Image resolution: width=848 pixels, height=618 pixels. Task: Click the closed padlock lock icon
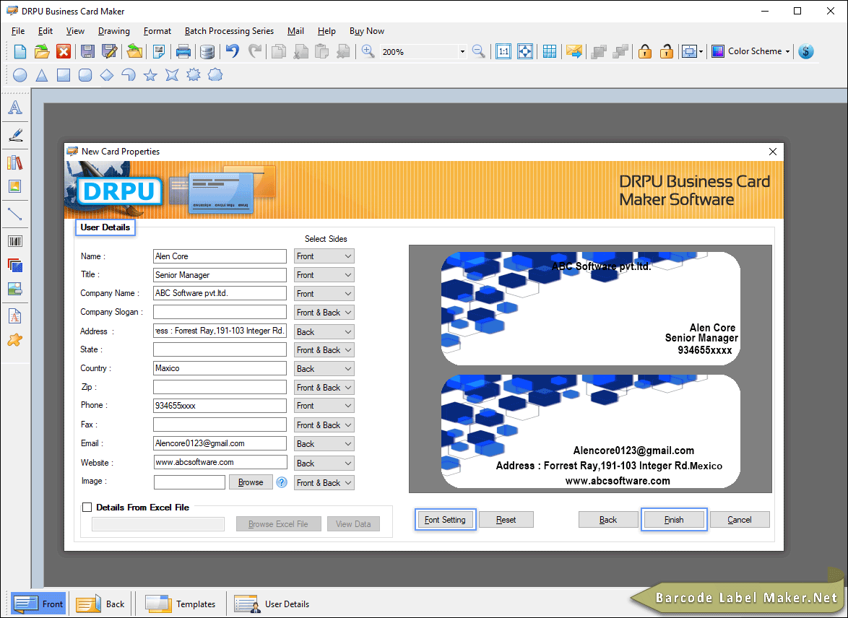pyautogui.click(x=644, y=51)
